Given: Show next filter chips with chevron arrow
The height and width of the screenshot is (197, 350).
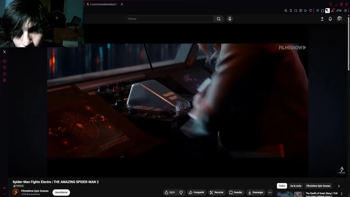Looking at the screenshot, I should coord(339,186).
